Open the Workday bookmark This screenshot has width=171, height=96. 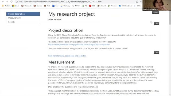tap(65, 6)
